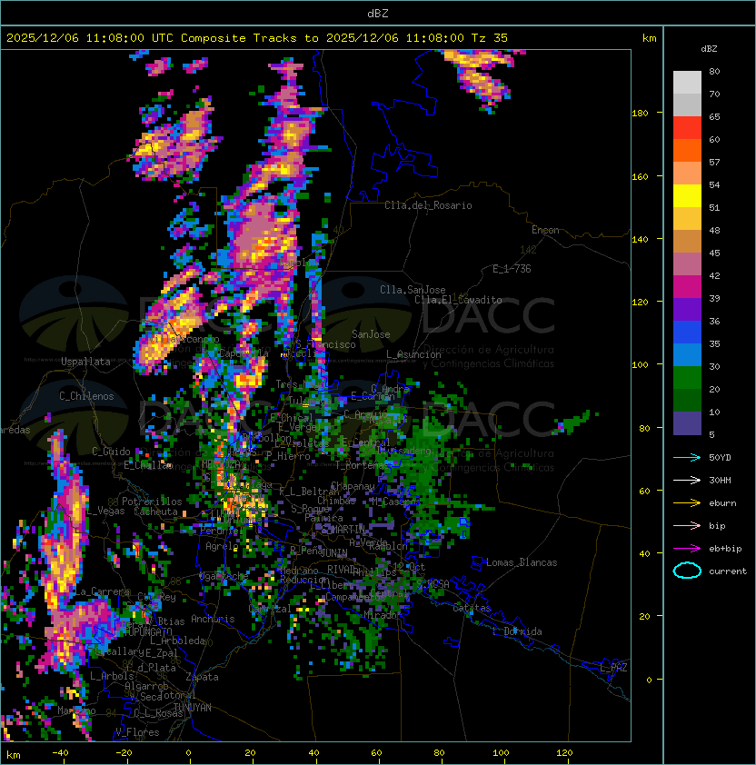Click the L_Dormida map label
This screenshot has width=756, height=765.
pyautogui.click(x=517, y=631)
